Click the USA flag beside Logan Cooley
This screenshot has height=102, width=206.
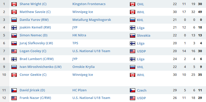[14, 51]
